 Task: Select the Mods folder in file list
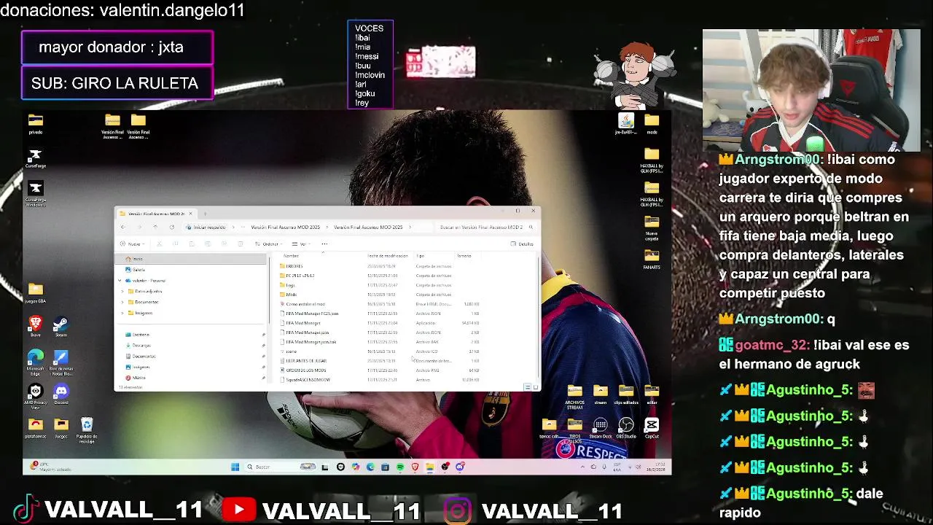[379, 295]
